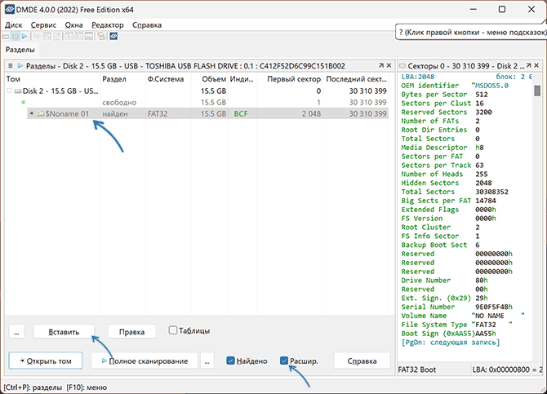Open the Диск menu
Screen dimensions: 547x394
(x=14, y=25)
